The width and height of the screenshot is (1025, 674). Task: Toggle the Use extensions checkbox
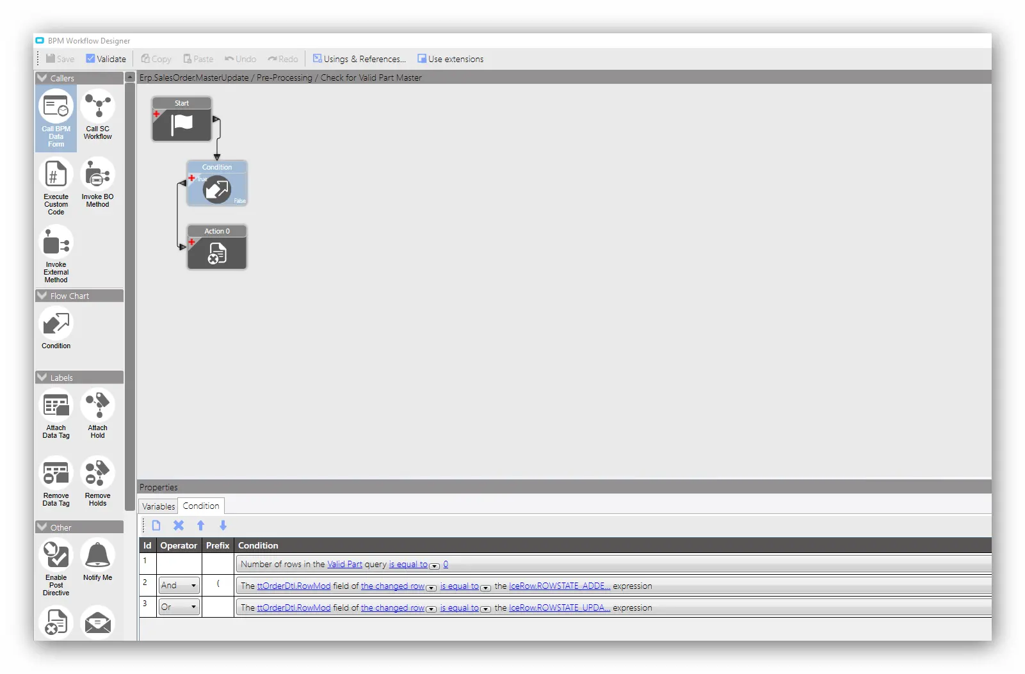tap(422, 59)
